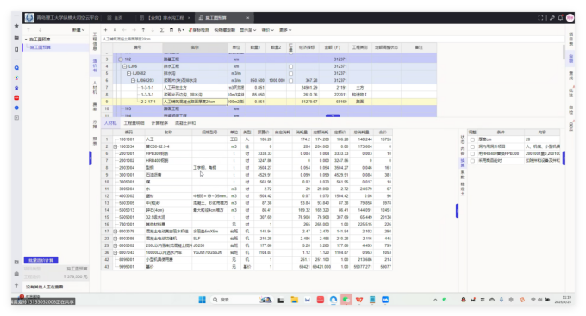The height and width of the screenshot is (316, 586).
Task: Click the save disk icon in toolbar
Action: pos(171,30)
